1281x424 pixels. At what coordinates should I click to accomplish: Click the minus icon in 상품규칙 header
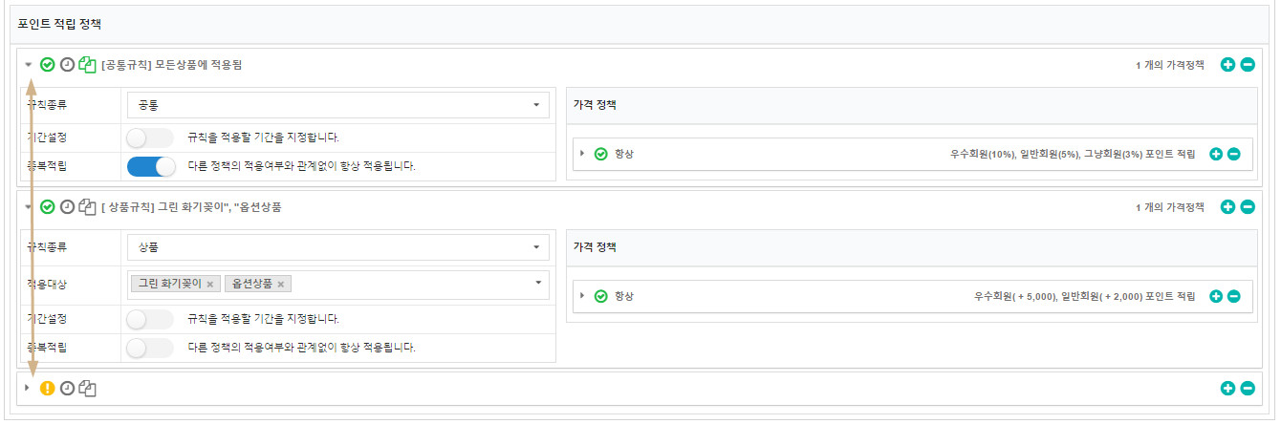(1248, 206)
